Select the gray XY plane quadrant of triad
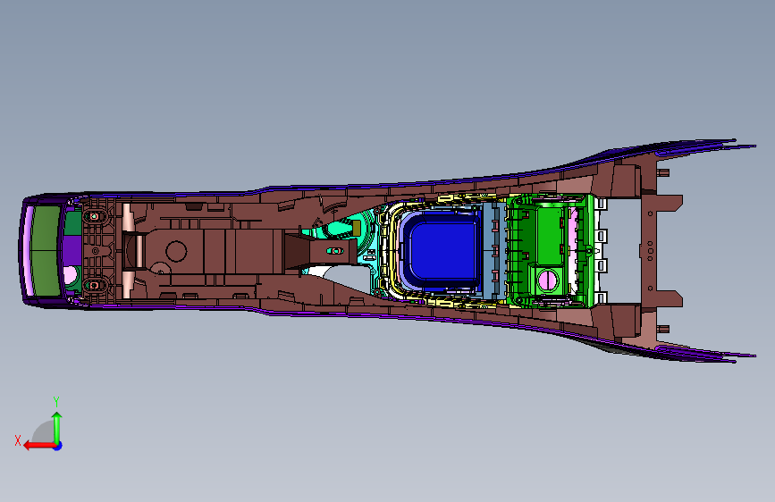The height and width of the screenshot is (502, 775). tap(44, 432)
